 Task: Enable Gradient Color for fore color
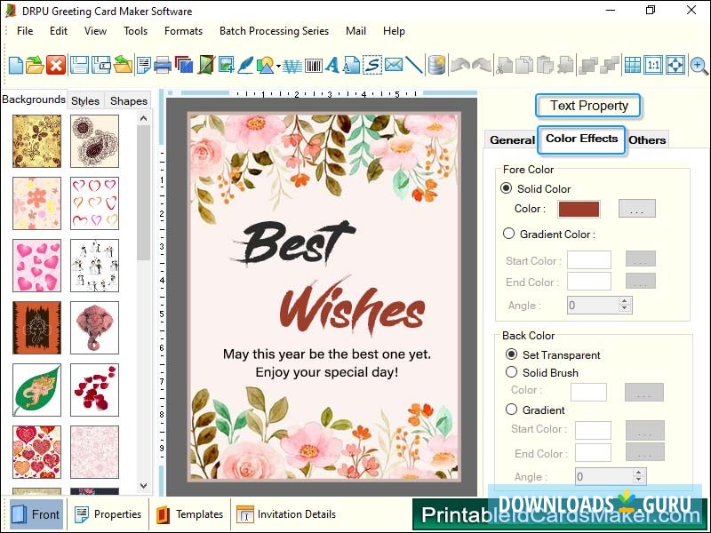coord(509,234)
